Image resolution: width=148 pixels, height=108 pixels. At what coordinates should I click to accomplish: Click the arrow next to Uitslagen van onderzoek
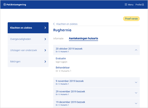45,50
